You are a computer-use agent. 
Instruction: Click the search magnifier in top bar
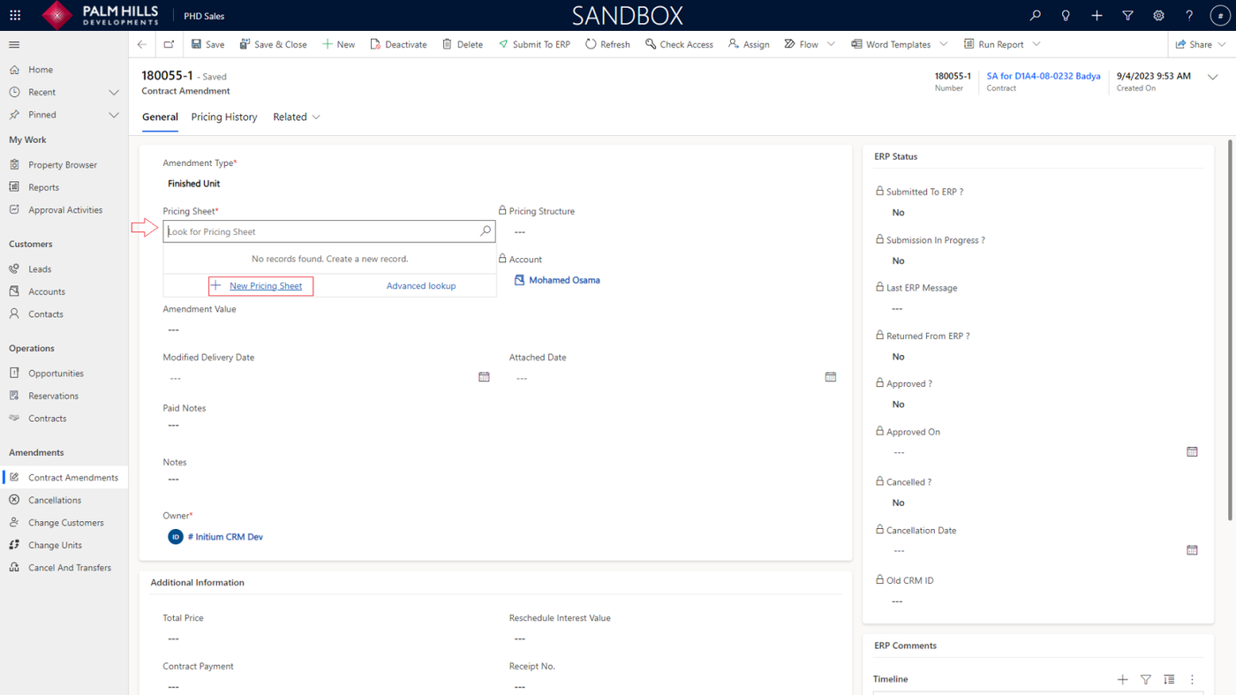pyautogui.click(x=1035, y=15)
